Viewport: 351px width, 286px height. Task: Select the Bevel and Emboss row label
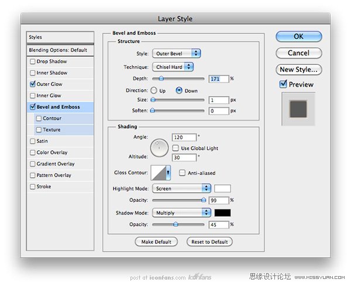[x=58, y=107]
